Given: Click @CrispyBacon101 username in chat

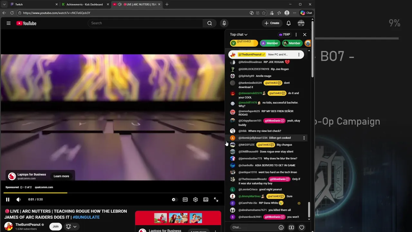Looking at the screenshot, I should (x=250, y=121).
